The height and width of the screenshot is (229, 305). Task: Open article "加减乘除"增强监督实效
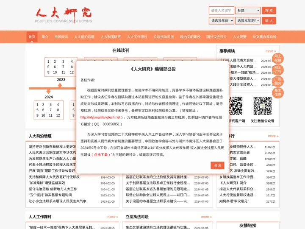(x=47, y=183)
